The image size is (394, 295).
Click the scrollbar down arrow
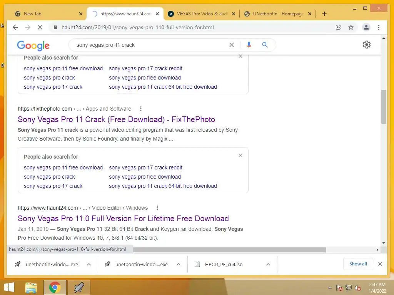coord(384,243)
